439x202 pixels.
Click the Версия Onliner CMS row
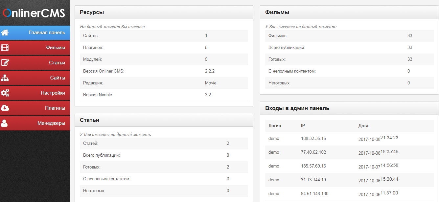coord(164,71)
